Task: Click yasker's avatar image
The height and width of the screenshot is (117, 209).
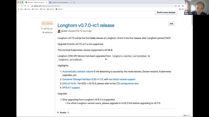Action: pyautogui.click(x=59, y=31)
